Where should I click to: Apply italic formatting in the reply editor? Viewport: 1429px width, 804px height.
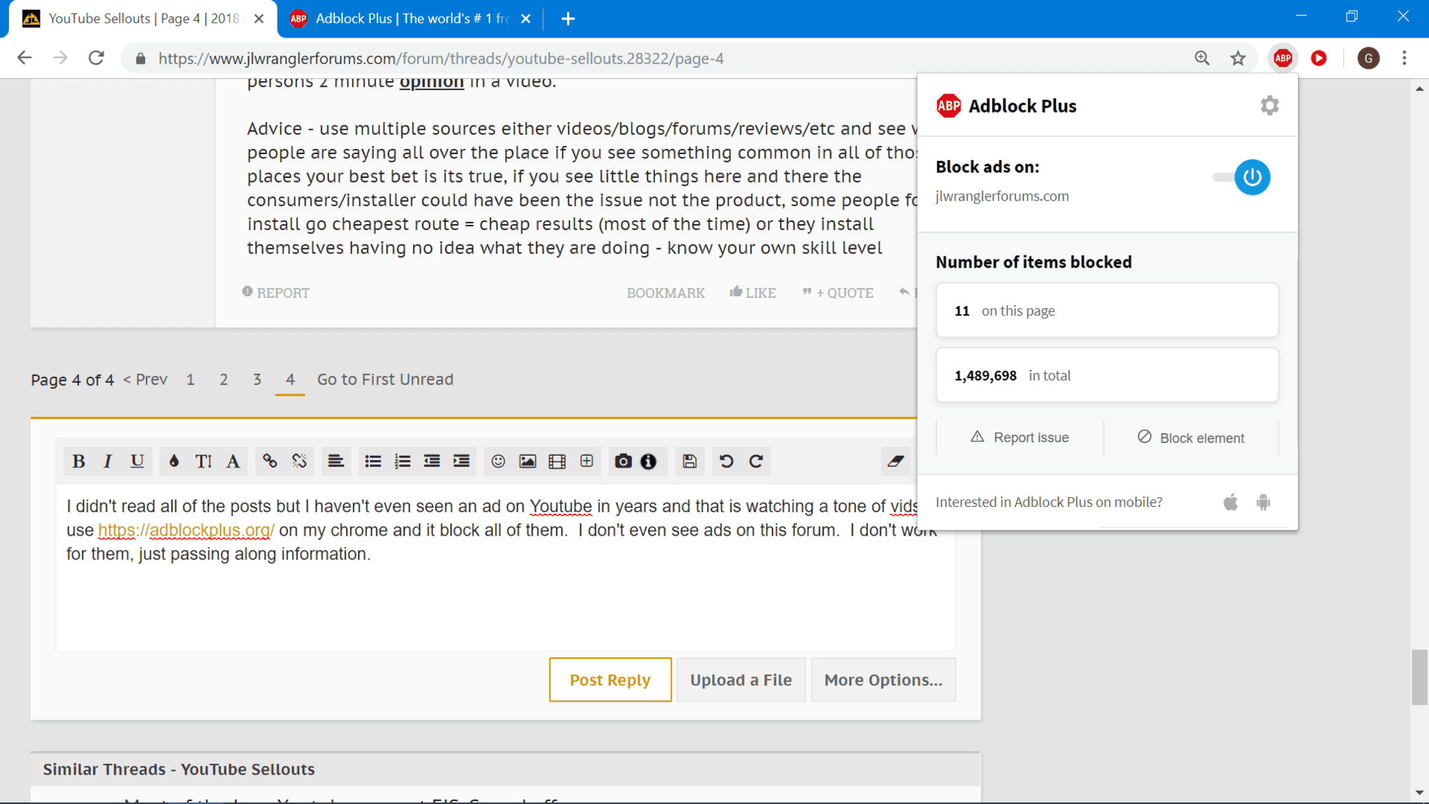108,461
